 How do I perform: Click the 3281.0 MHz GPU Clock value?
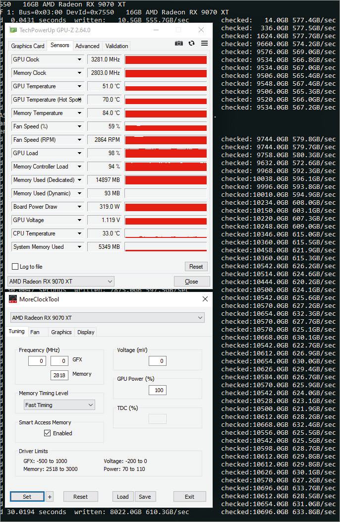pos(105,59)
